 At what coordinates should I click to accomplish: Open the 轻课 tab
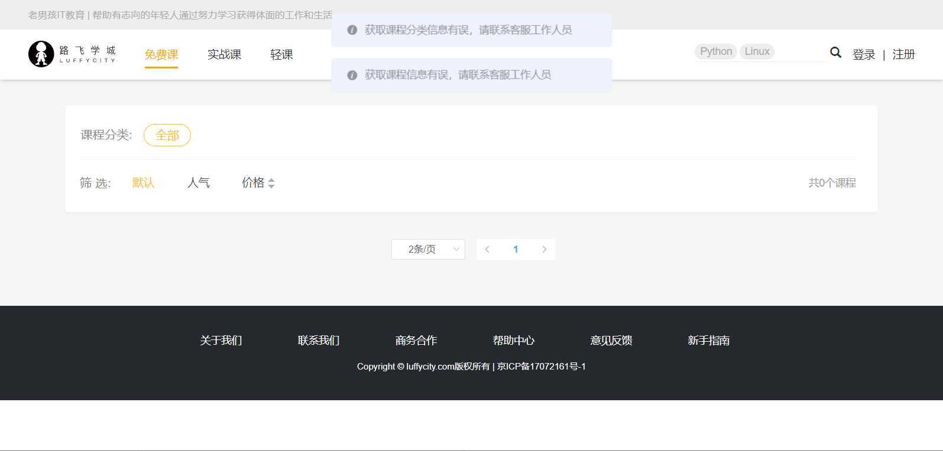(281, 54)
